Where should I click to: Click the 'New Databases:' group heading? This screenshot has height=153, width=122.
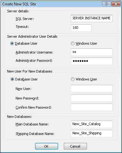coord(20,117)
